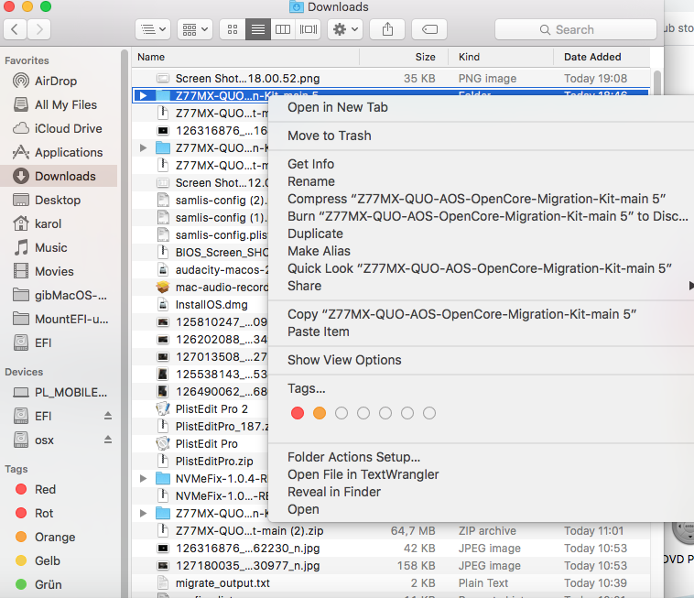Open the item arrangement dropdown

[x=153, y=29]
